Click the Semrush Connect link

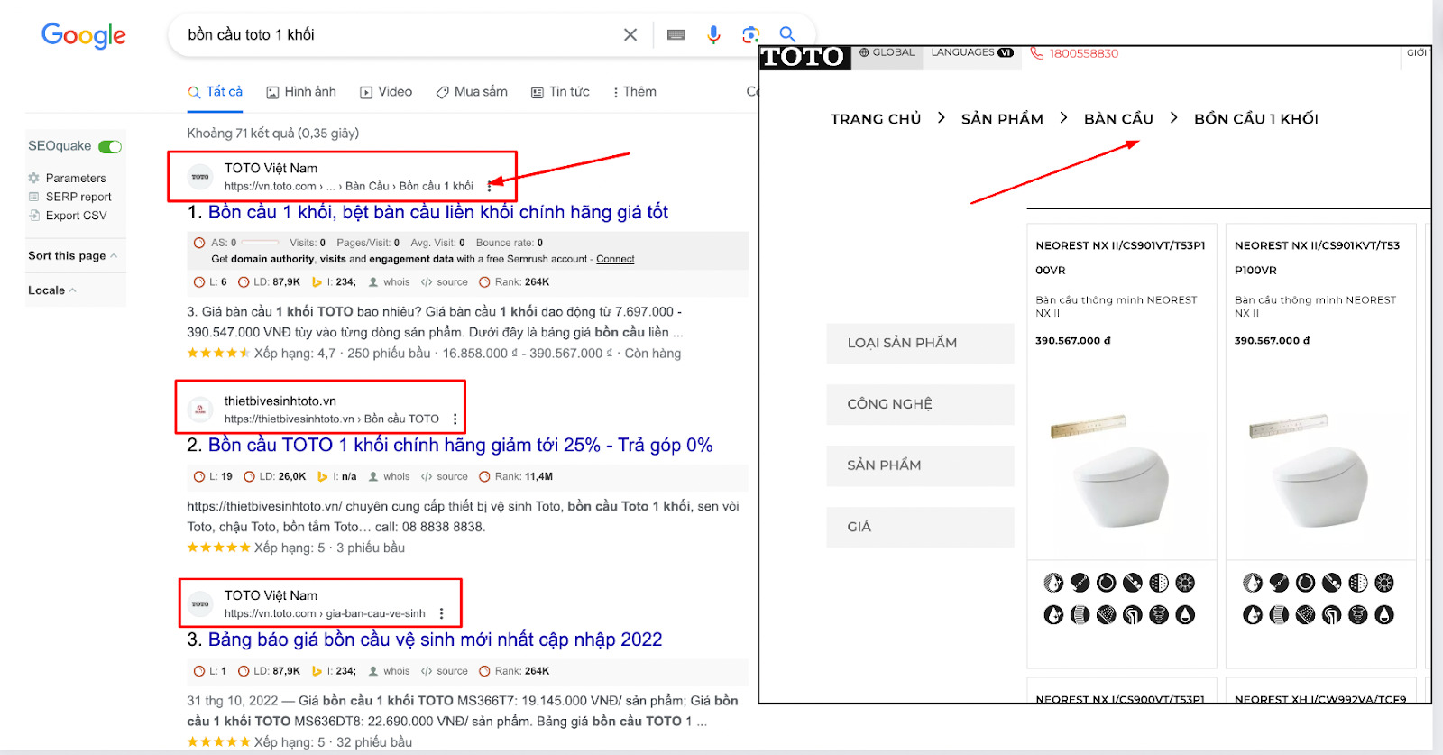[615, 260]
